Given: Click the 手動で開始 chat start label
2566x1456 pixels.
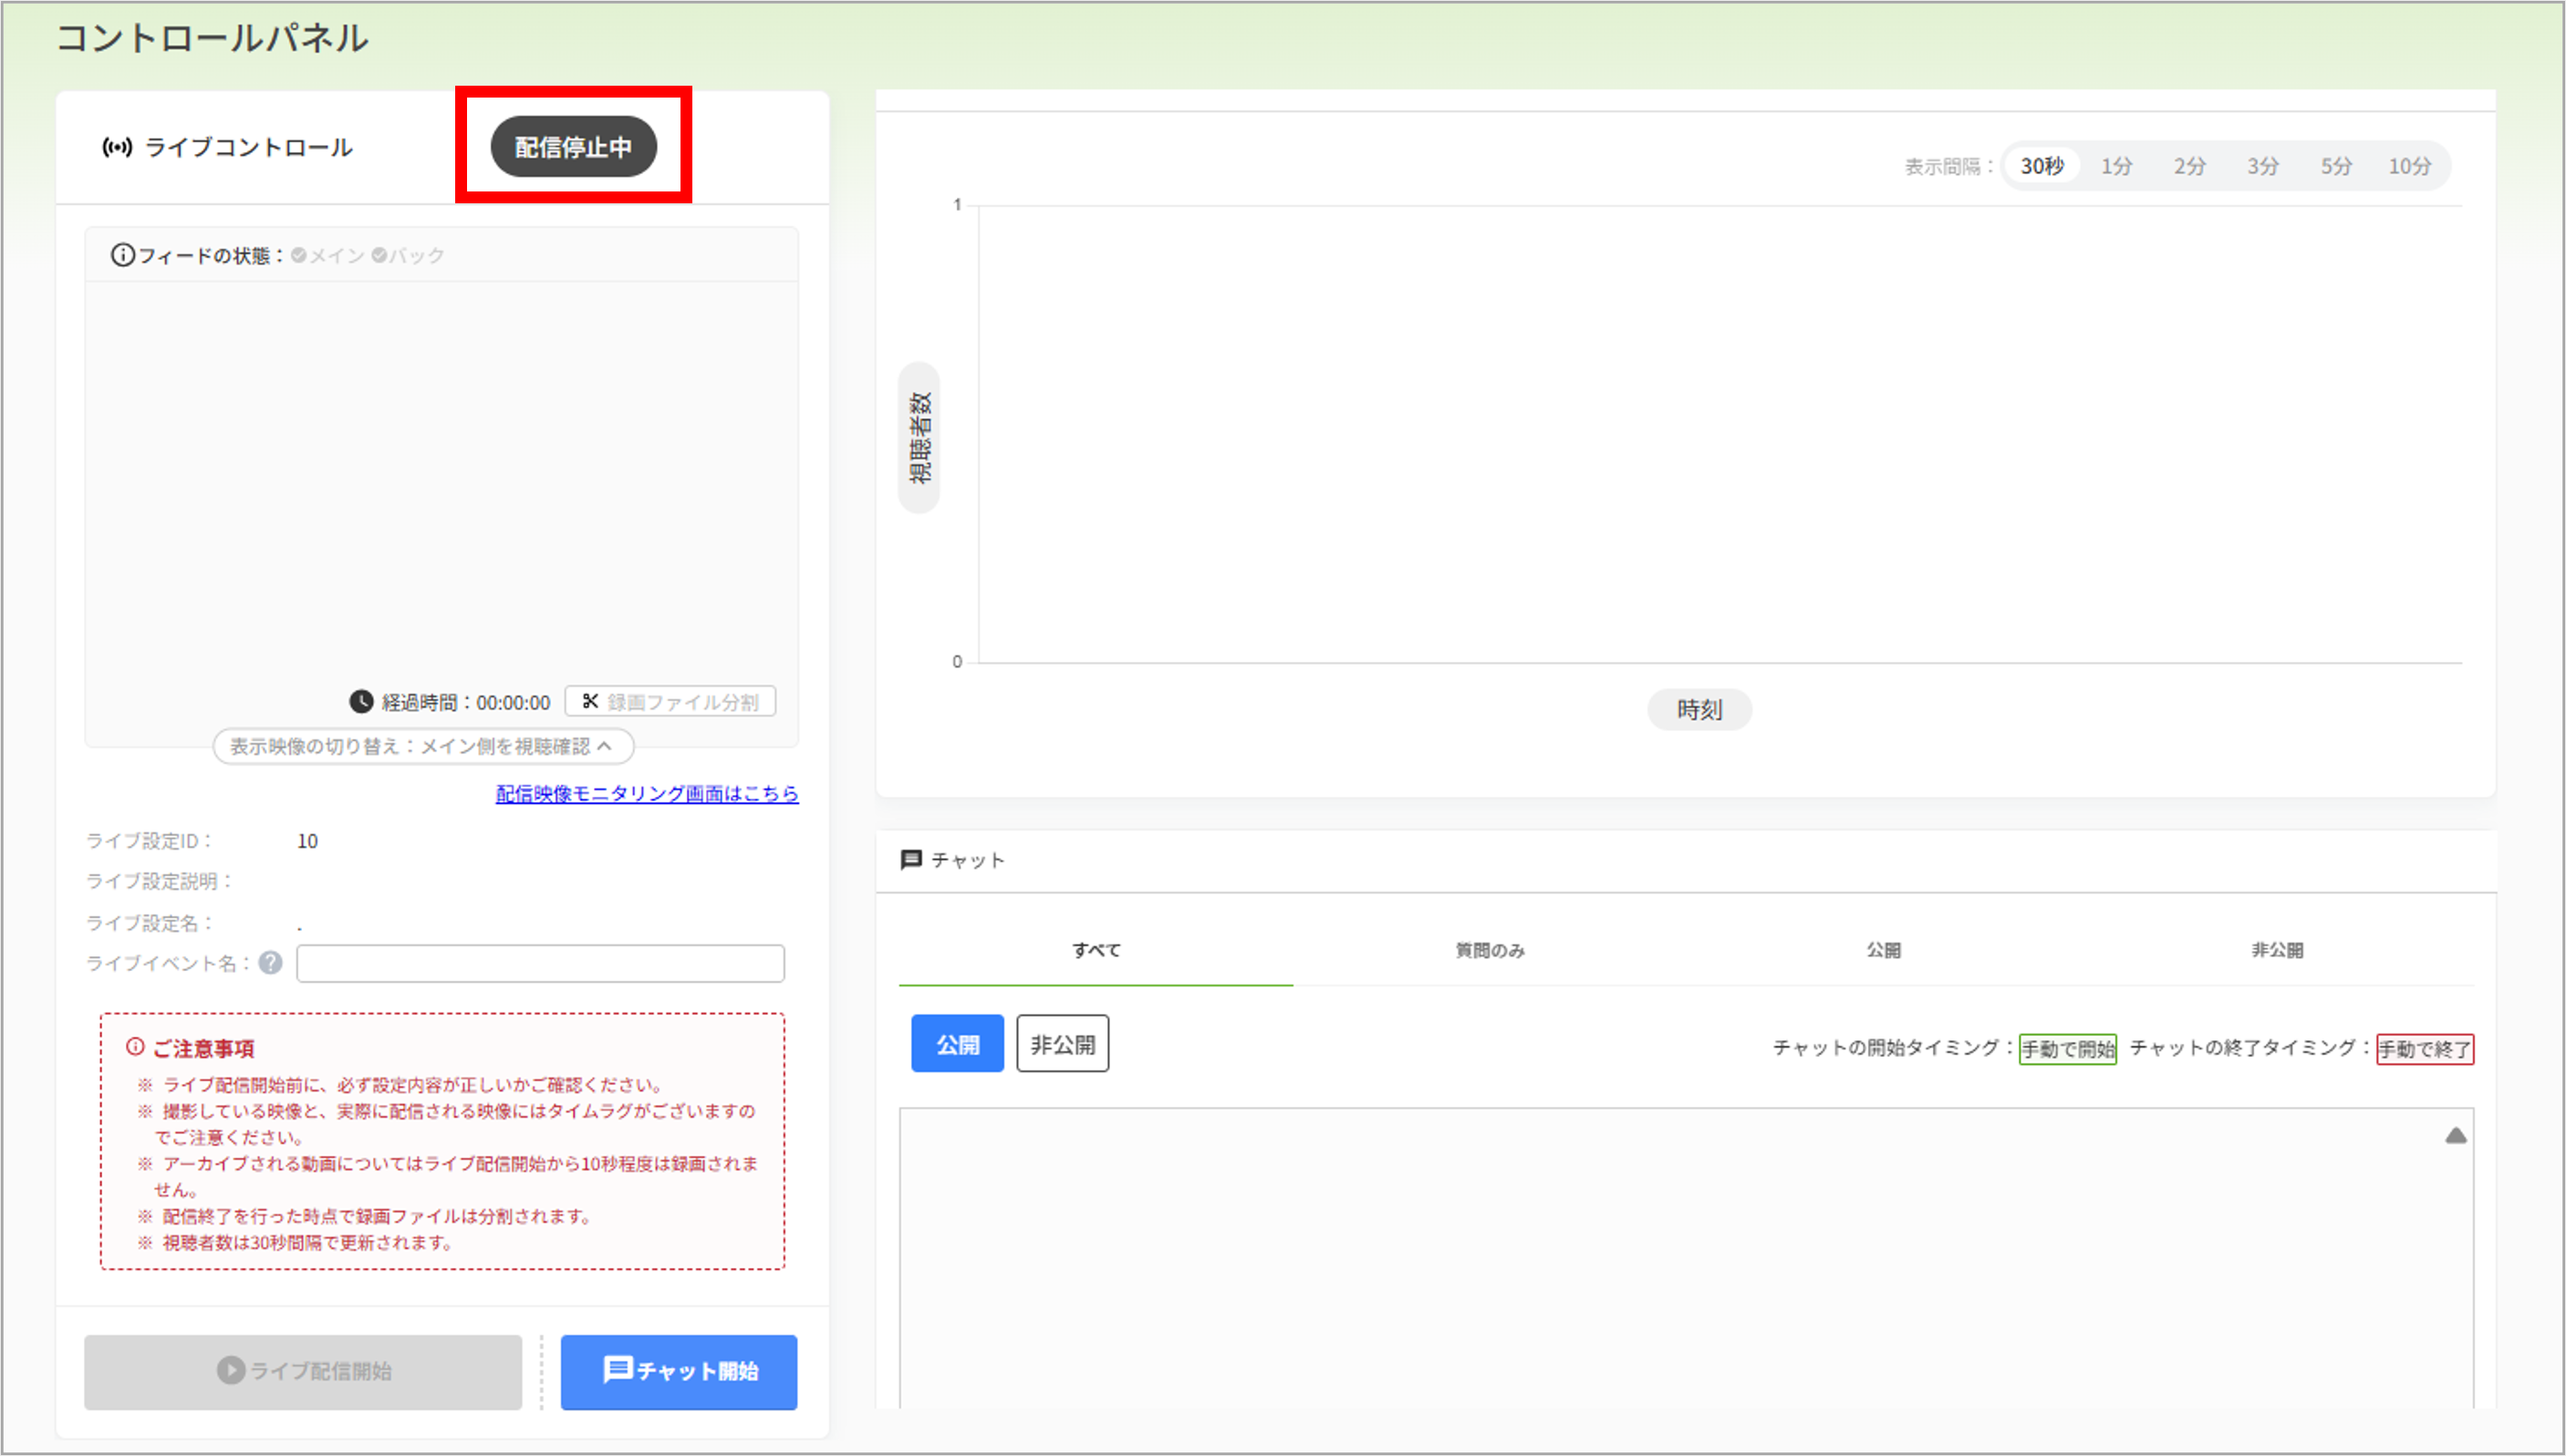Looking at the screenshot, I should 2068,1049.
